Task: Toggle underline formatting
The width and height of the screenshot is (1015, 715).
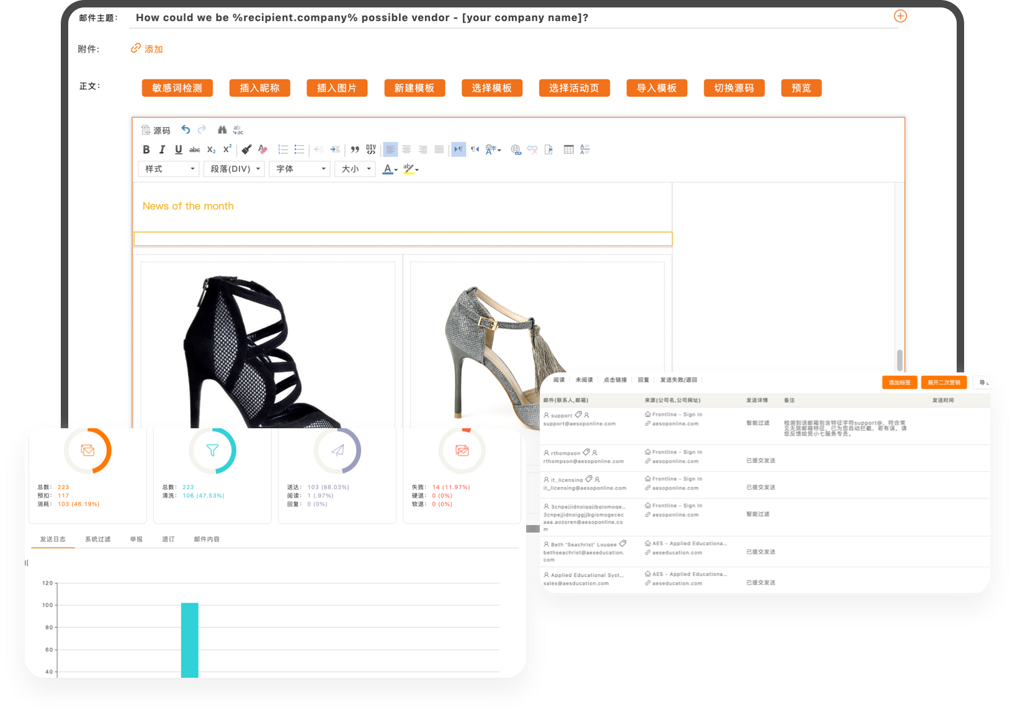Action: 179,150
